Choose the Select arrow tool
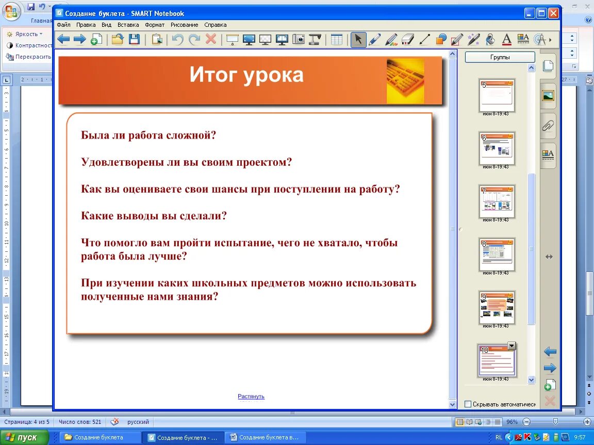594x445 pixels. [358, 39]
